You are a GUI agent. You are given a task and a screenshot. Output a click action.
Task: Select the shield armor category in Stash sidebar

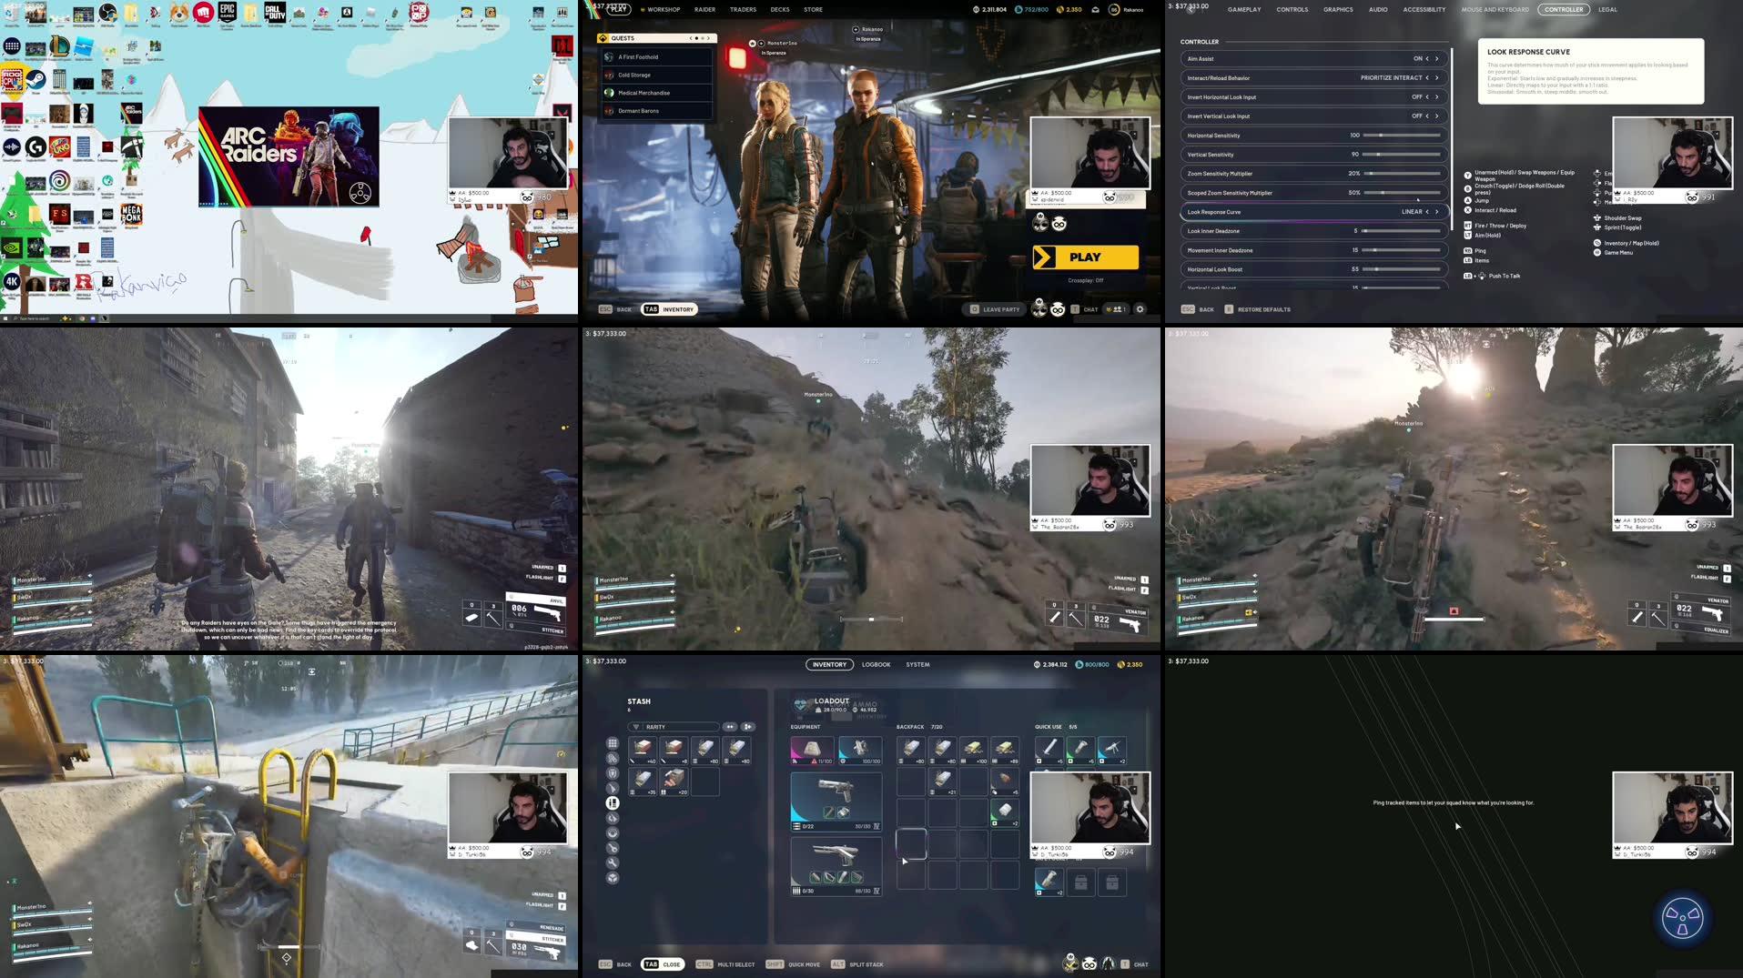(613, 772)
